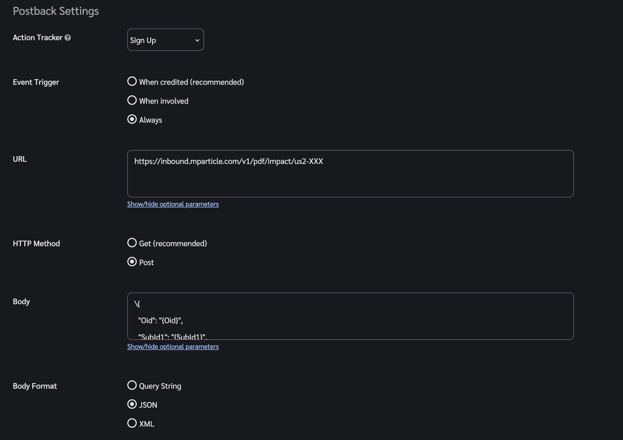Toggle optional parameters link under URL
Image resolution: width=623 pixels, height=440 pixels.
pyautogui.click(x=173, y=204)
